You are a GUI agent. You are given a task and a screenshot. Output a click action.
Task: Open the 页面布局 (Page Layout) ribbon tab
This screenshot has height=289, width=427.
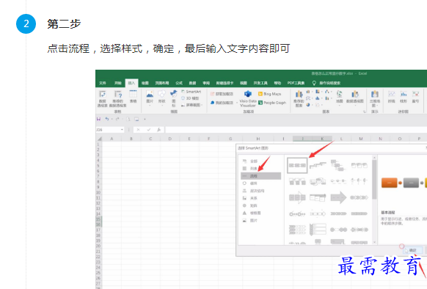(162, 83)
